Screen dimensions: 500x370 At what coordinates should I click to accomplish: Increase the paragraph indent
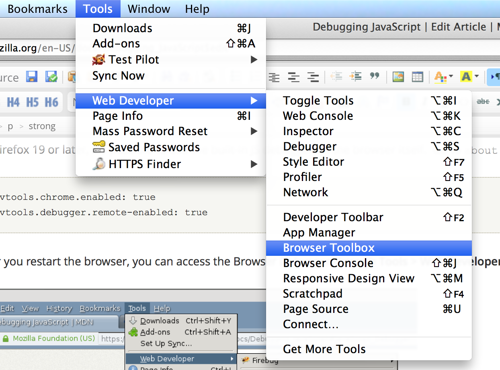[355, 77]
